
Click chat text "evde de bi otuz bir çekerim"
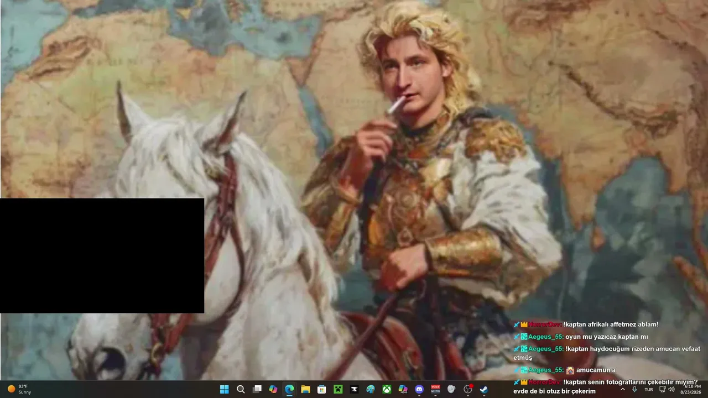(x=554, y=391)
